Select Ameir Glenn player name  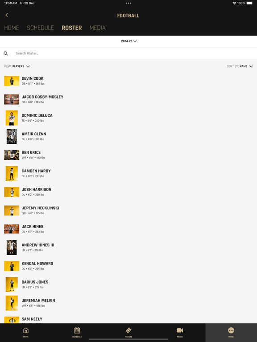[x=34, y=134]
